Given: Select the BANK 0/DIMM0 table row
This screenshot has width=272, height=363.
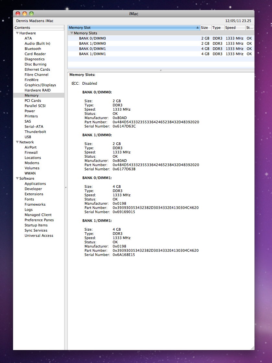Looking at the screenshot, I should tap(161, 38).
